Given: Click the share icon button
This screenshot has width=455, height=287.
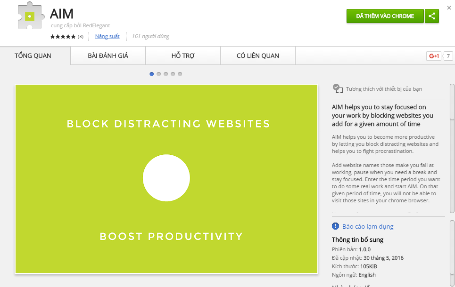Looking at the screenshot, I should coord(432,16).
